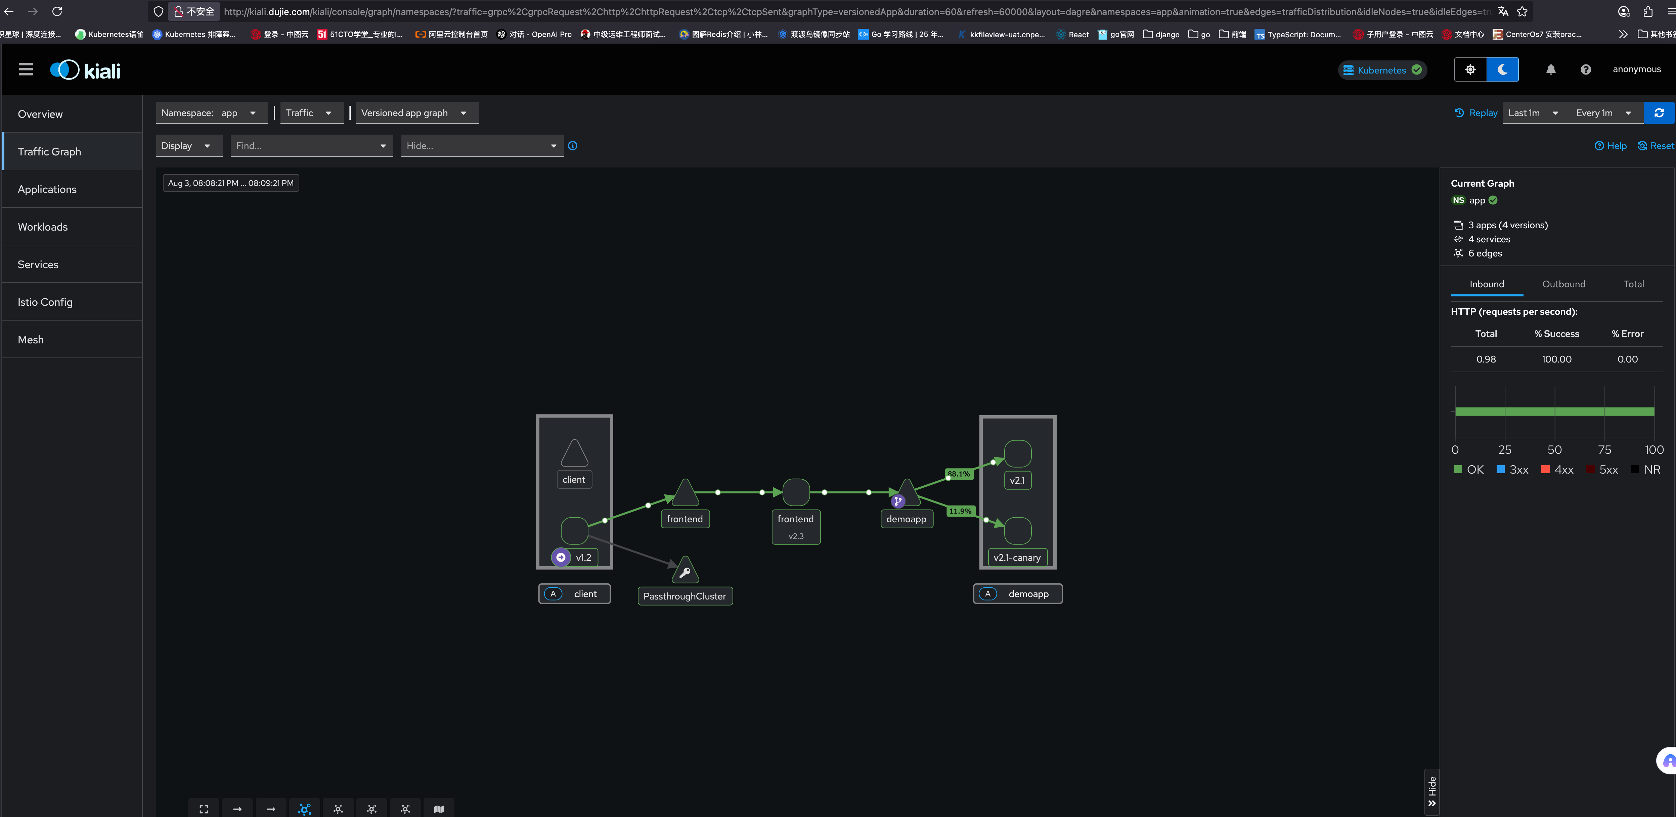Switch to the Outbound tab
The width and height of the screenshot is (1676, 817).
pos(1563,284)
